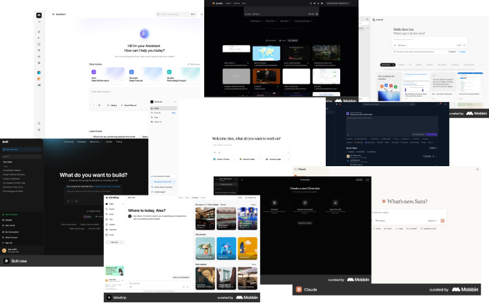This screenshot has height=303, width=489.
Task: Click the purple View Sales Performance icon
Action: click(94, 71)
